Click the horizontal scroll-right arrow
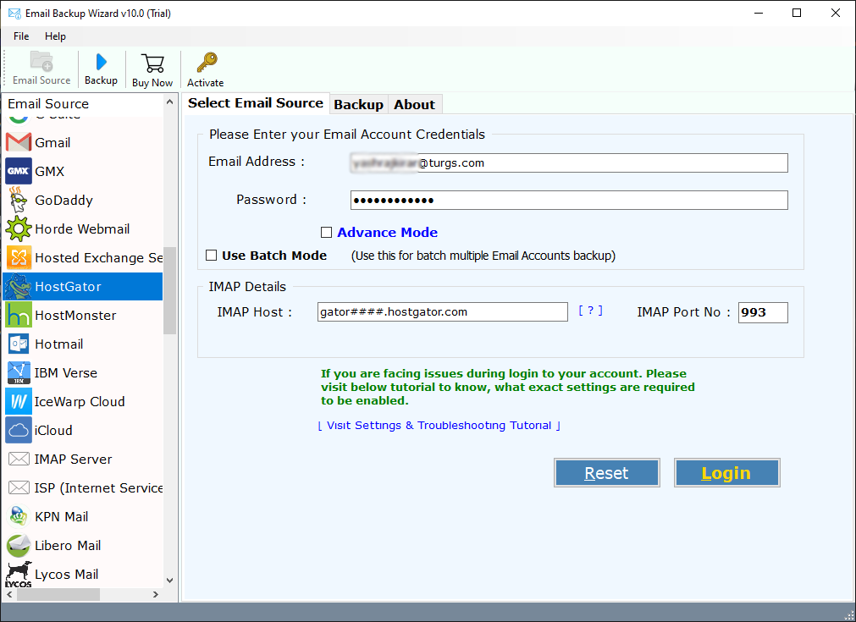Viewport: 856px width, 622px height. click(x=156, y=594)
